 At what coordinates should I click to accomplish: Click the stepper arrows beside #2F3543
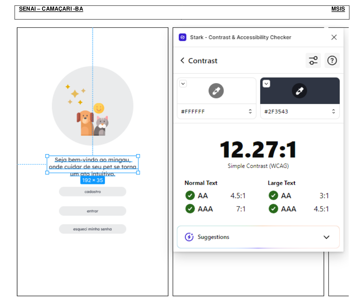coord(333,111)
